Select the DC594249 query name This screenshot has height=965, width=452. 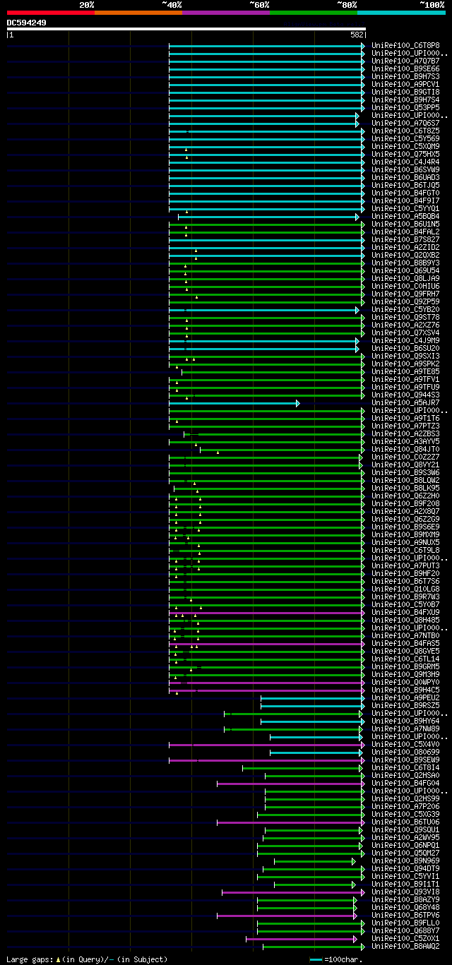(x=27, y=23)
